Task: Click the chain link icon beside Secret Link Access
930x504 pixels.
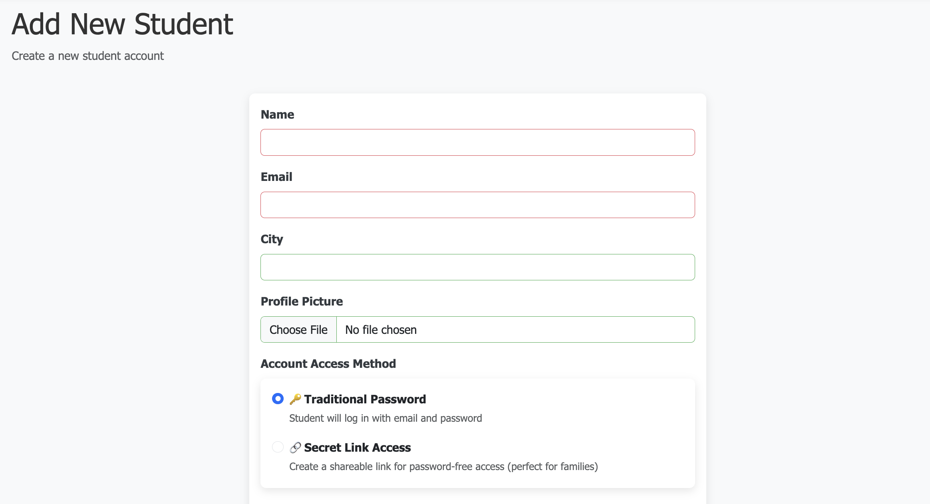Action: click(295, 447)
